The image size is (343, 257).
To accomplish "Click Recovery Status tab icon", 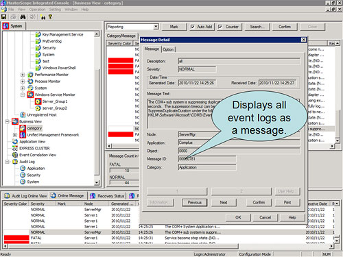I will (93, 196).
